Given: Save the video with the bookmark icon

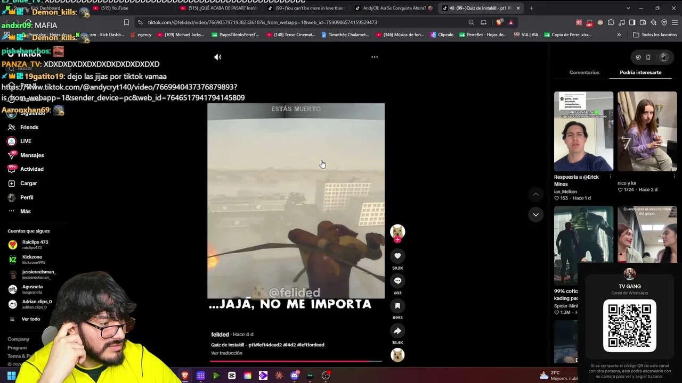Looking at the screenshot, I should pyautogui.click(x=397, y=306).
